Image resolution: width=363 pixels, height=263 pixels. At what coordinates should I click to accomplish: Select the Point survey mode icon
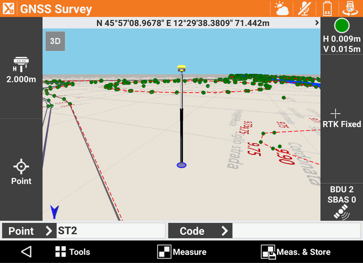(21, 172)
